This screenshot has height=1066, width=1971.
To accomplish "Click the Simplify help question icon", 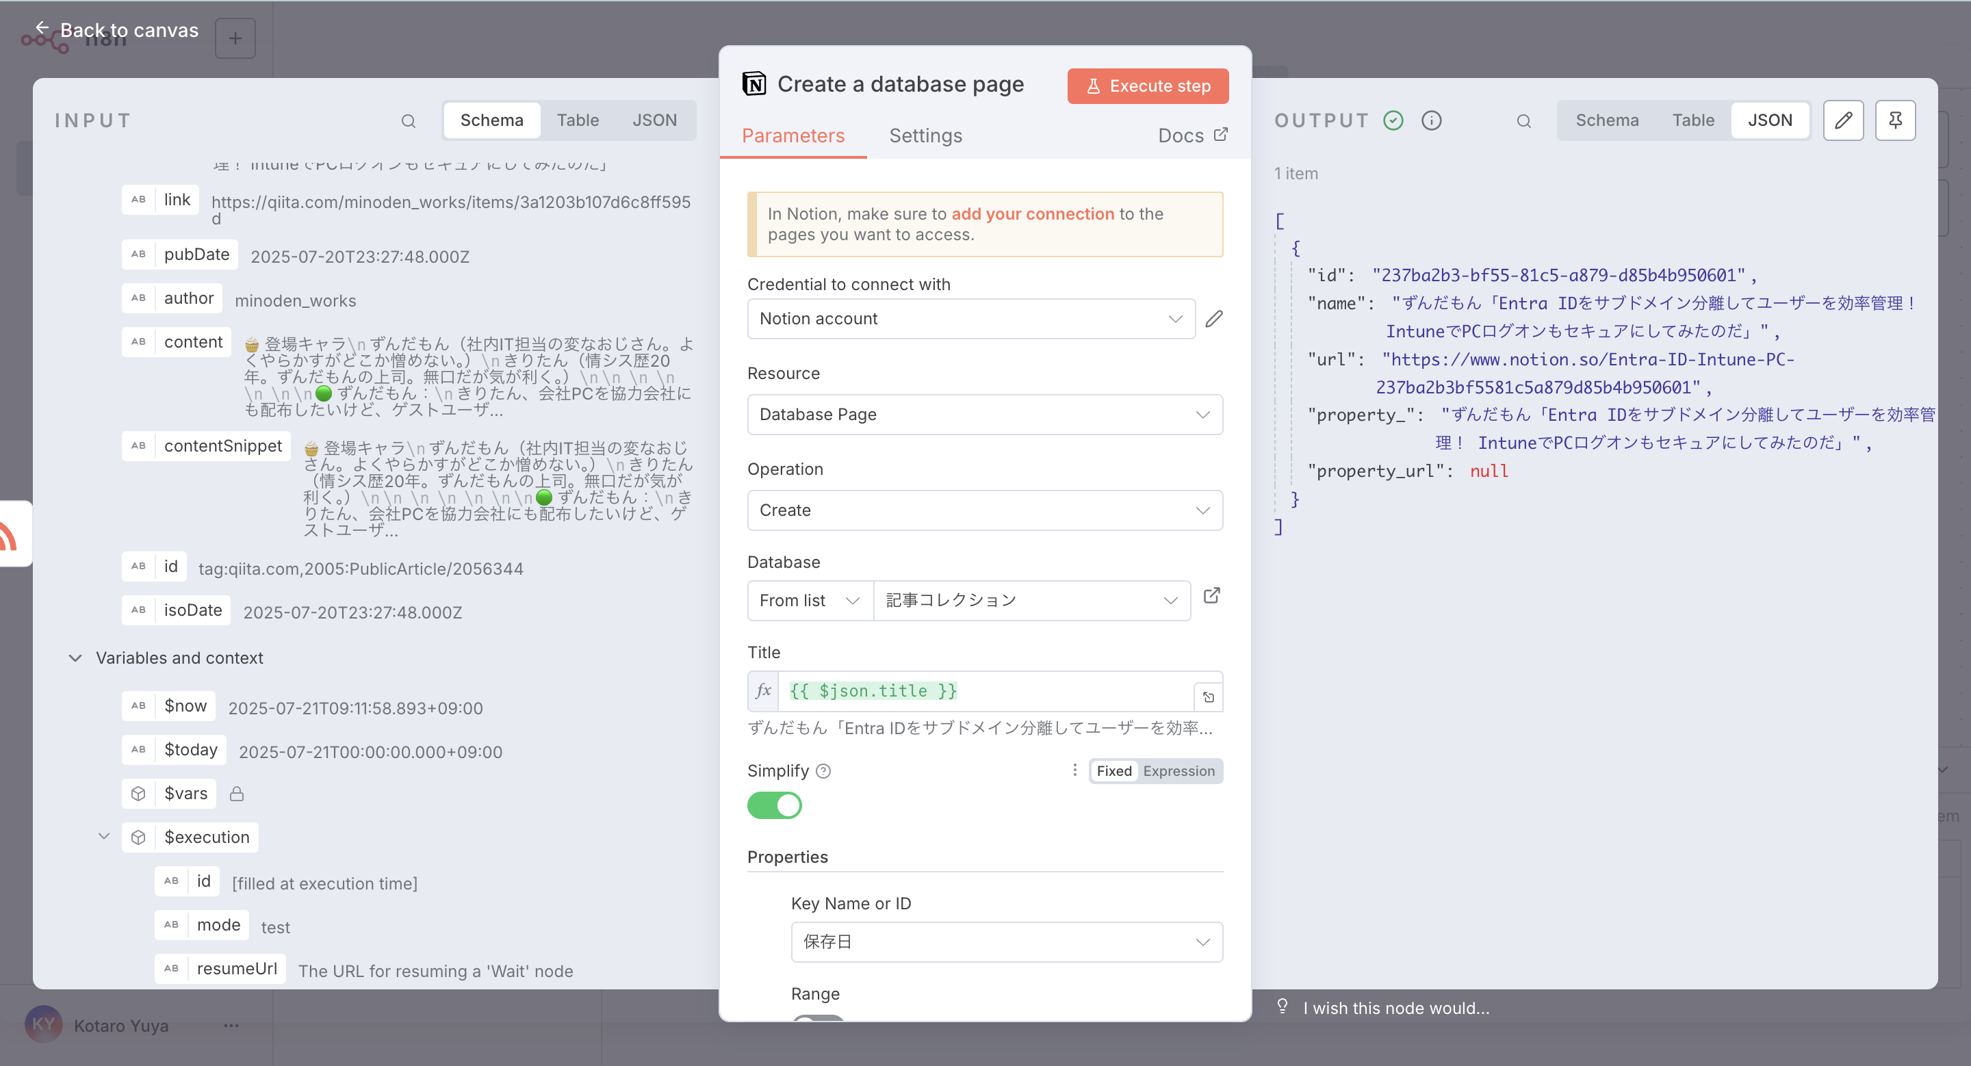I will tap(823, 771).
